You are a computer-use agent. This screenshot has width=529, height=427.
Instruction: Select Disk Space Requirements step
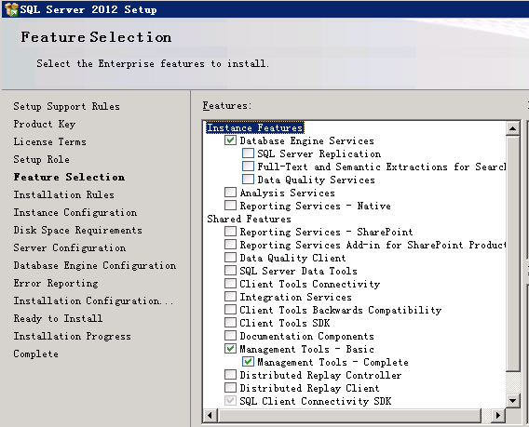(77, 230)
